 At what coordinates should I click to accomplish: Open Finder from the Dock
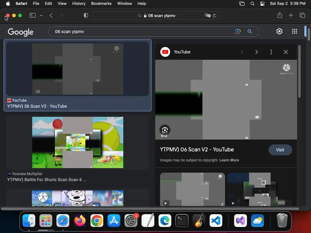tap(29, 221)
